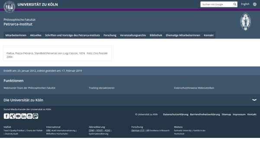Click the Padua, Piazza Petrarca caption text
The image size is (260, 162).
pyautogui.click(x=57, y=55)
